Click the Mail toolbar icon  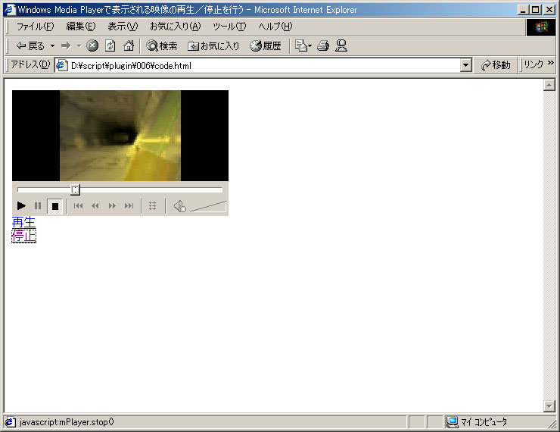pos(303,45)
